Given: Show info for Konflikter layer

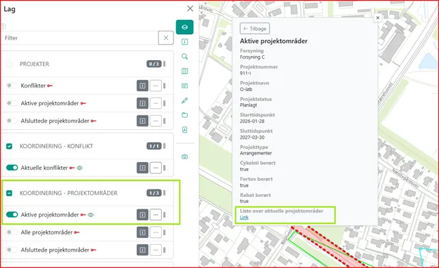Looking at the screenshot, I should tap(143, 85).
